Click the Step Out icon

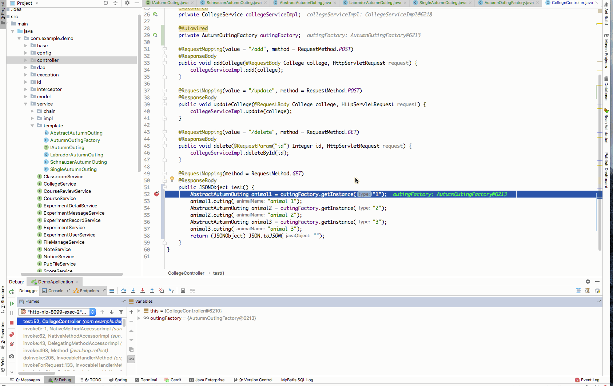(x=152, y=291)
